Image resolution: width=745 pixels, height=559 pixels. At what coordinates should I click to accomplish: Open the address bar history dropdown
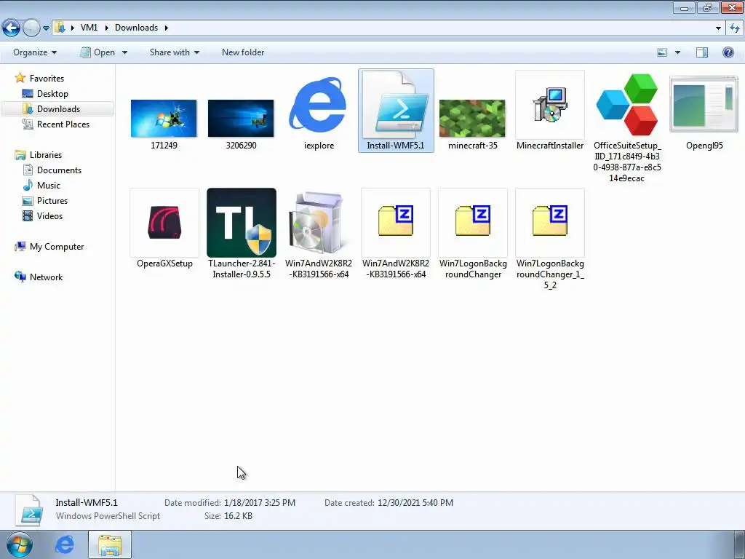718,28
